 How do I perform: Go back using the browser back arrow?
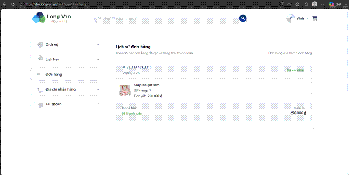click(x=5, y=4)
